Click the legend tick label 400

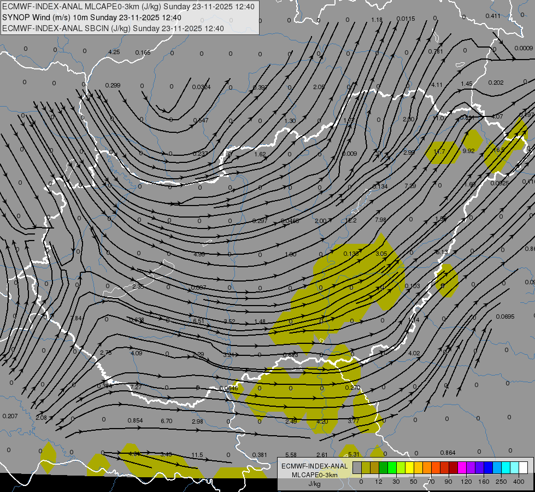click(x=519, y=482)
